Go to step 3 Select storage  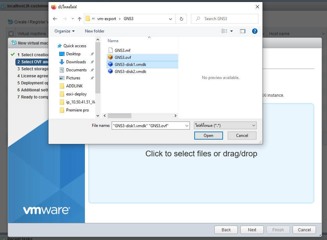(x=32, y=69)
